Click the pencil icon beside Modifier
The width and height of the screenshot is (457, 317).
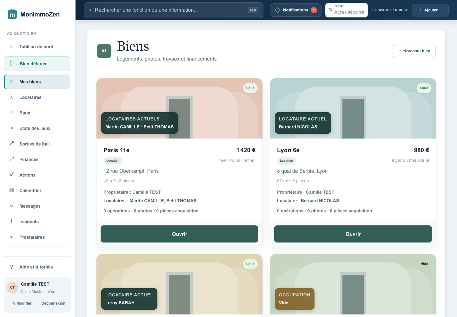pyautogui.click(x=14, y=303)
